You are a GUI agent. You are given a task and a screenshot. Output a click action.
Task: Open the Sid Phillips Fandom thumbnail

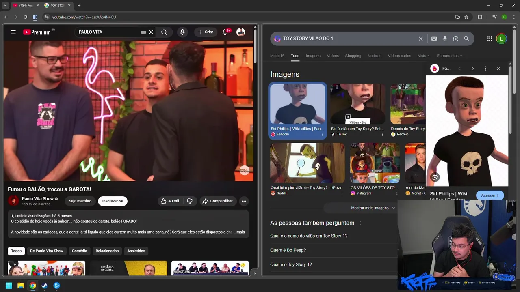(x=297, y=104)
